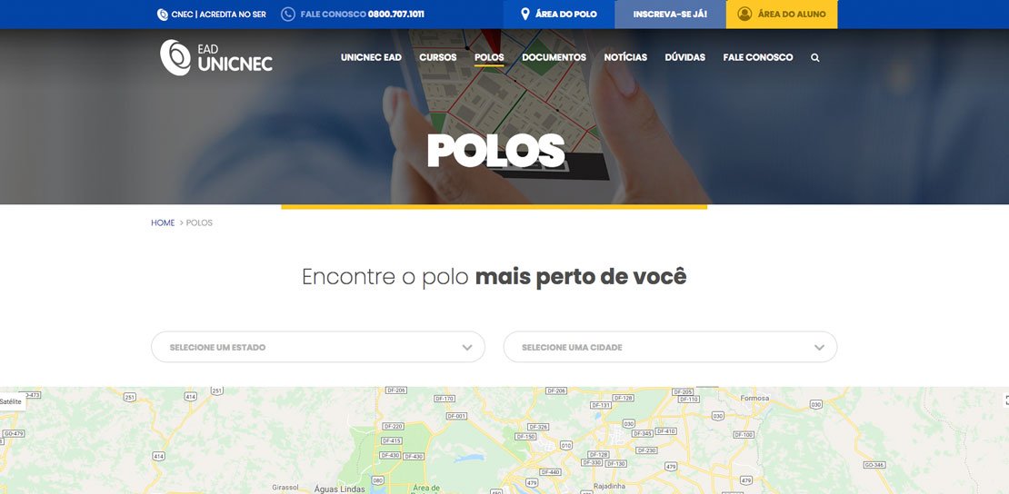Click the EAD UNICNEC logo

point(216,57)
